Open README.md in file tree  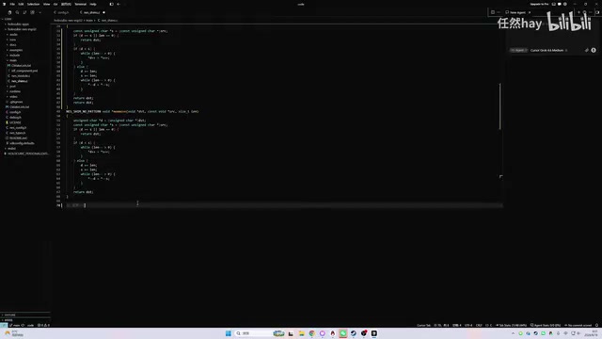click(x=19, y=138)
